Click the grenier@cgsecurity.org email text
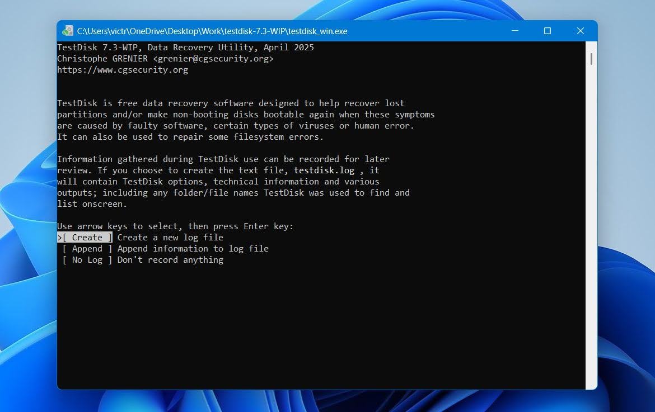 point(213,59)
